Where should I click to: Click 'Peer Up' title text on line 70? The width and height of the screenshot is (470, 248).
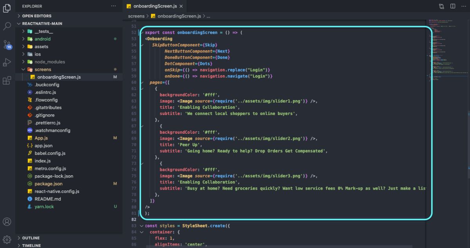pyautogui.click(x=189, y=145)
